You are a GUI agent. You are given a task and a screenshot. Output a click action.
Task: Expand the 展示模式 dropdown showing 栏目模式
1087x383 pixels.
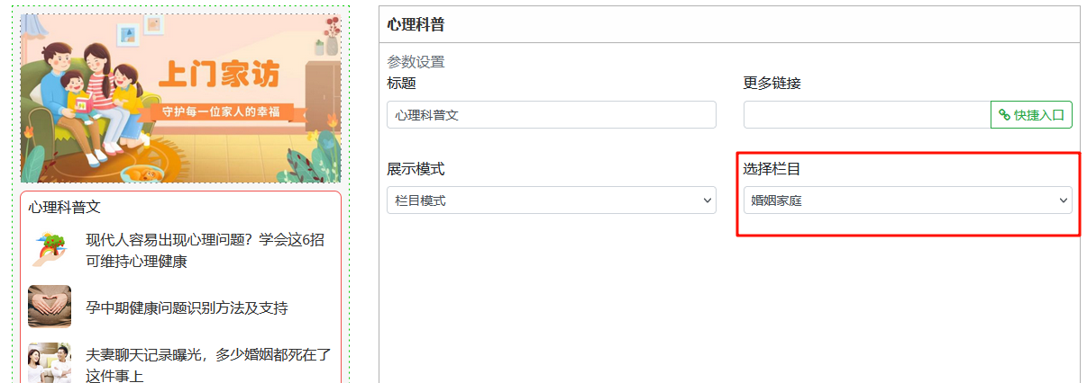pyautogui.click(x=552, y=200)
